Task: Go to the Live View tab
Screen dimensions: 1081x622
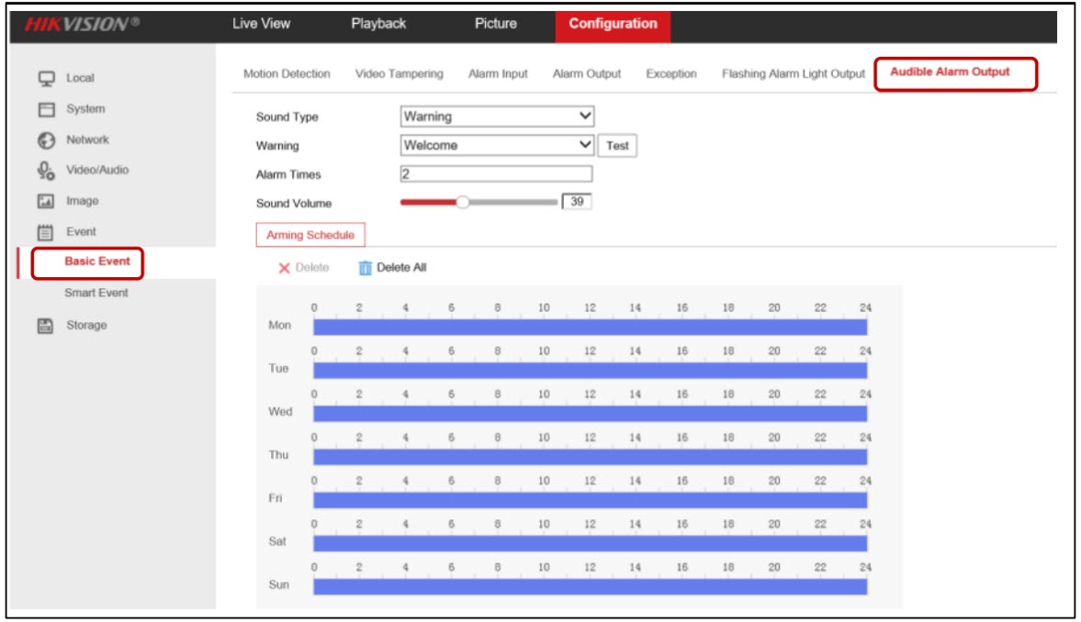Action: pyautogui.click(x=261, y=24)
